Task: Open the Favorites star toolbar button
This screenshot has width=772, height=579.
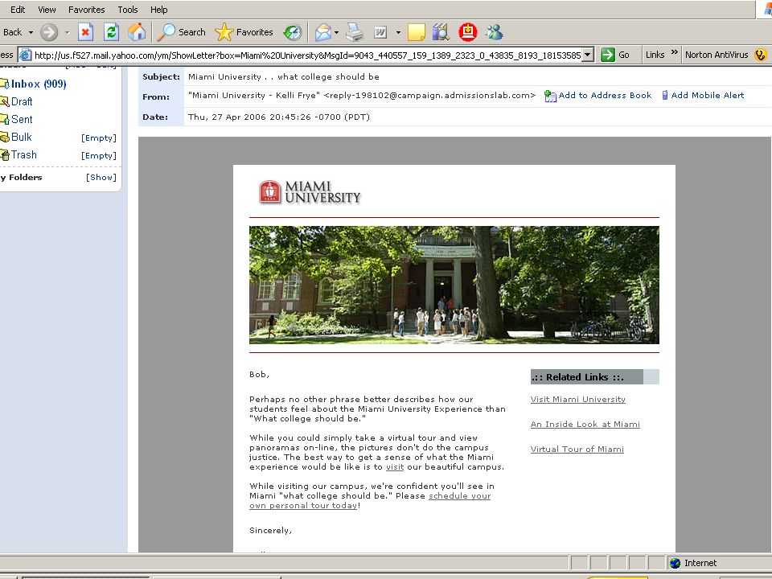Action: [244, 32]
